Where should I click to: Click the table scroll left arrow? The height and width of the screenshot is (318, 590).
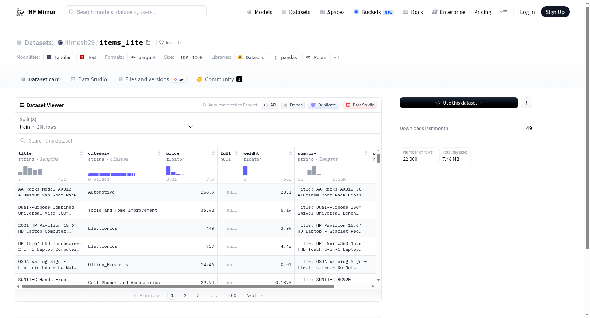[x=18, y=286]
